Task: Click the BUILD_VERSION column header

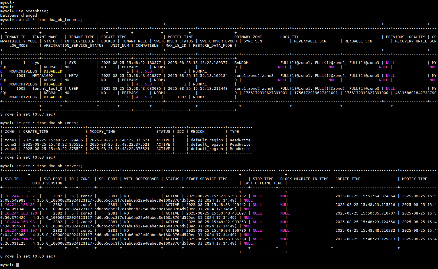Action: (x=47, y=183)
